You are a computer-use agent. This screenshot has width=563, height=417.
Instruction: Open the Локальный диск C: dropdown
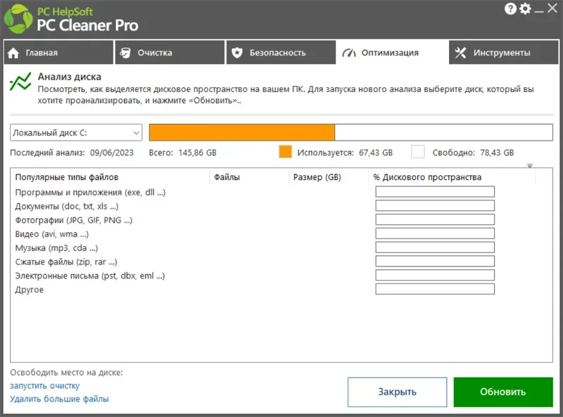[x=76, y=133]
